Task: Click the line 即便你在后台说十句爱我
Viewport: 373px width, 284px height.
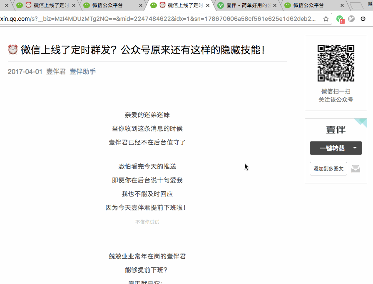Action: point(147,180)
